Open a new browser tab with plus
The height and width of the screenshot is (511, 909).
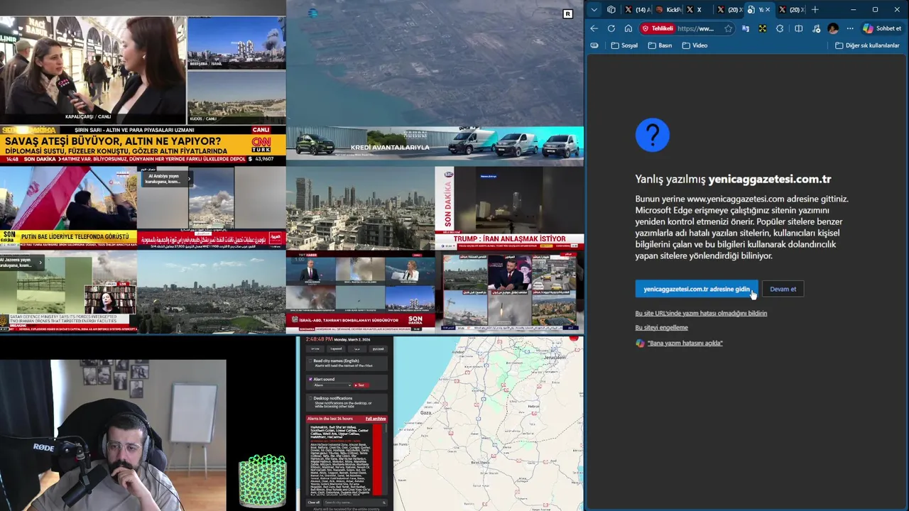pyautogui.click(x=815, y=10)
